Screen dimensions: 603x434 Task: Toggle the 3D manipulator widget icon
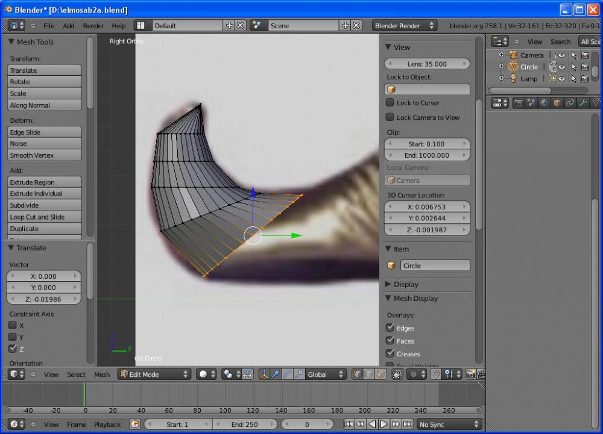pos(264,374)
